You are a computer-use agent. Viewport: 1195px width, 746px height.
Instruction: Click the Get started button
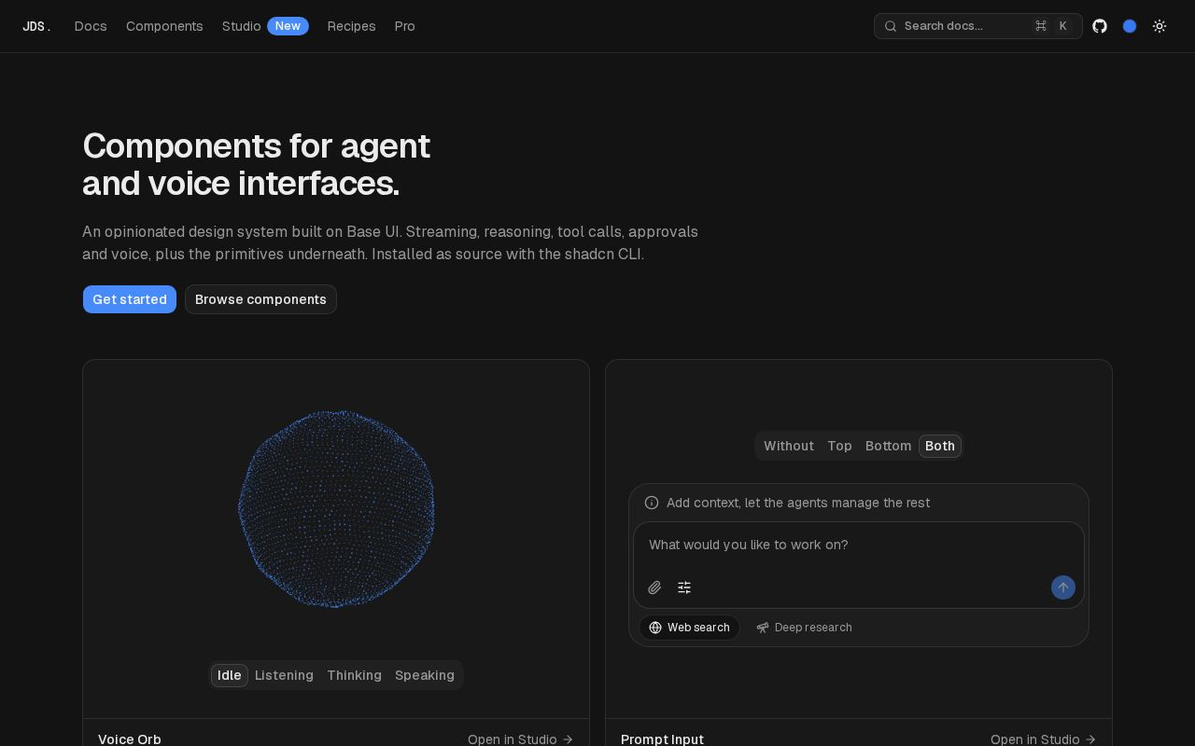[x=130, y=299]
